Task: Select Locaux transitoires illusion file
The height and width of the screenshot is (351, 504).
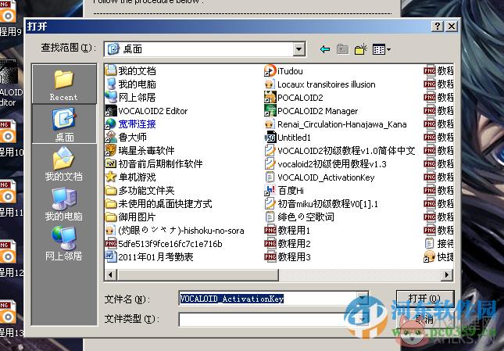Action: coord(320,84)
